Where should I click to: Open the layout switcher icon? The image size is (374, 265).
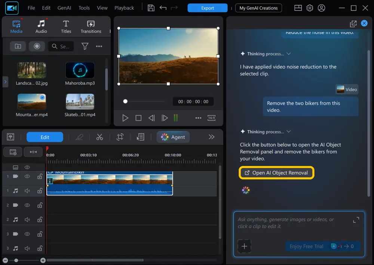[298, 8]
